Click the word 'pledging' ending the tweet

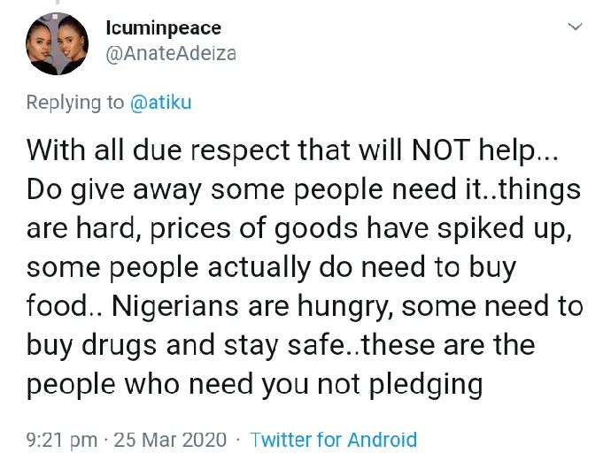click(426, 385)
